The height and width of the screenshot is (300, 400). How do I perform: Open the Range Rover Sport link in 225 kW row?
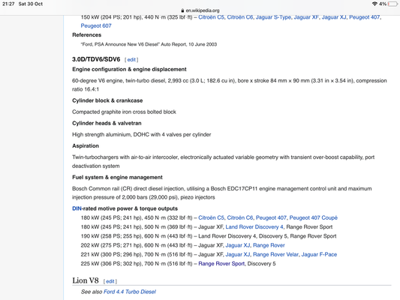[x=221, y=263]
